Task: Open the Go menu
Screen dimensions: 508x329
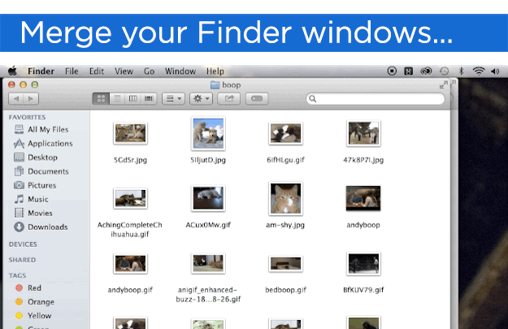Action: [x=149, y=71]
